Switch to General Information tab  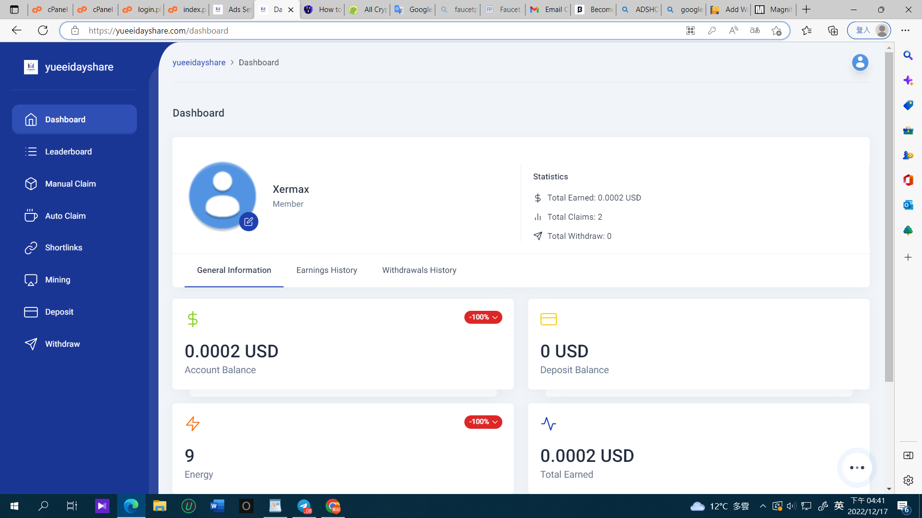pos(234,270)
